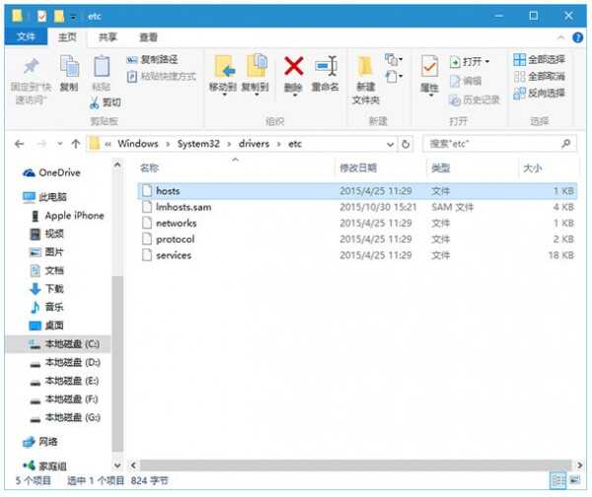Open the address bar history dropdown
This screenshot has width=592, height=497.
pos(391,144)
